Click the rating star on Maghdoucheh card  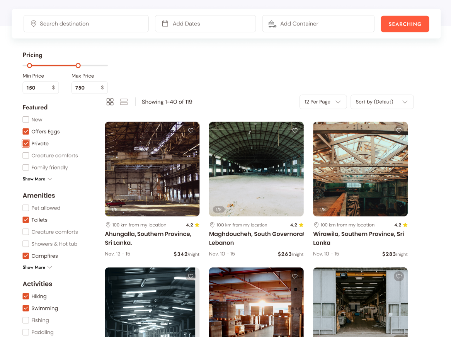pos(301,225)
